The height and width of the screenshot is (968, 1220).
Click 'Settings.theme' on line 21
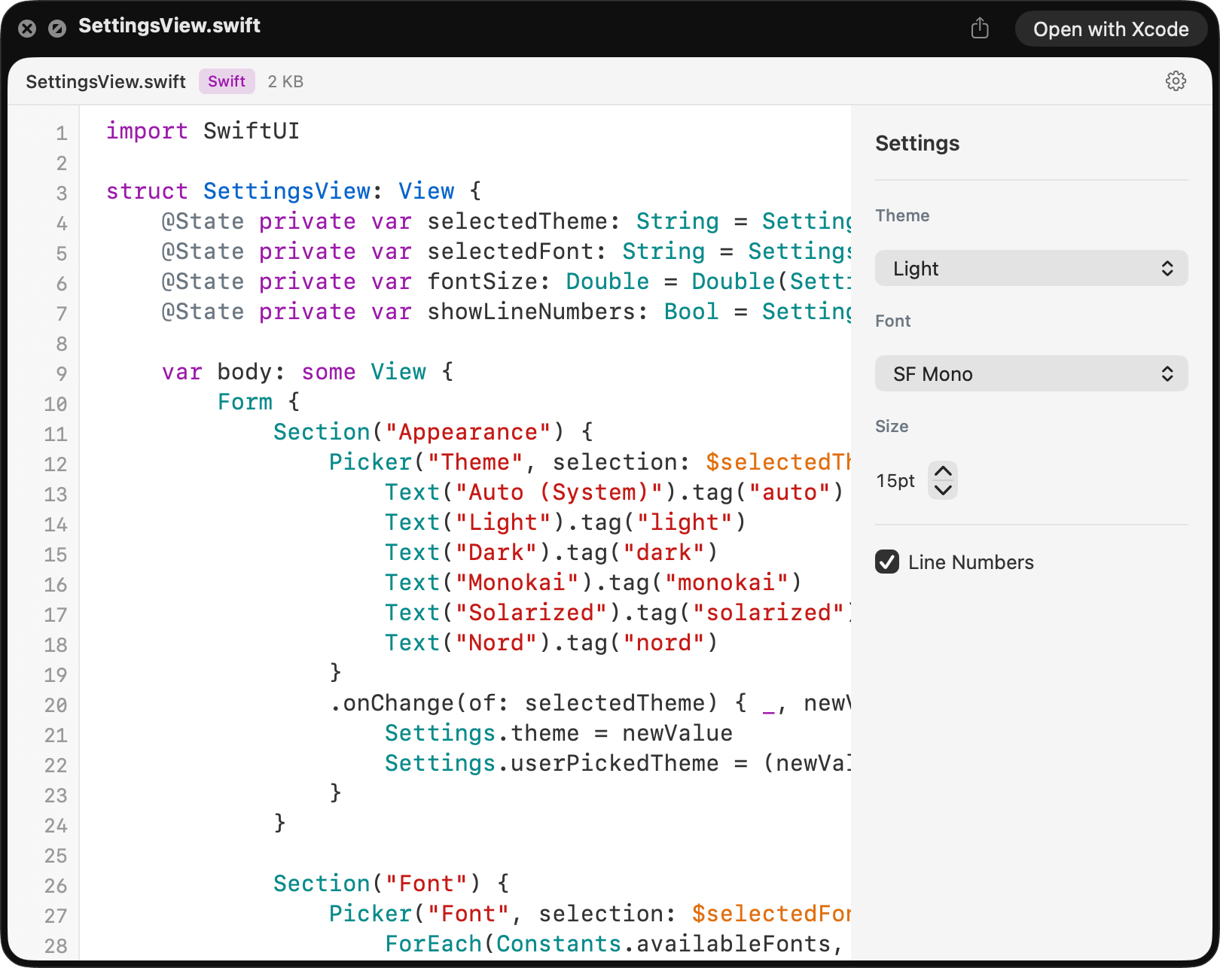[482, 733]
